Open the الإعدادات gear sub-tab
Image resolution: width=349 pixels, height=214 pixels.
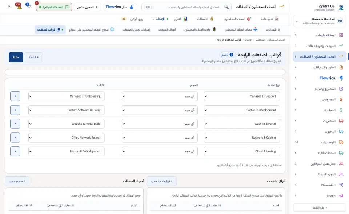[273, 29]
